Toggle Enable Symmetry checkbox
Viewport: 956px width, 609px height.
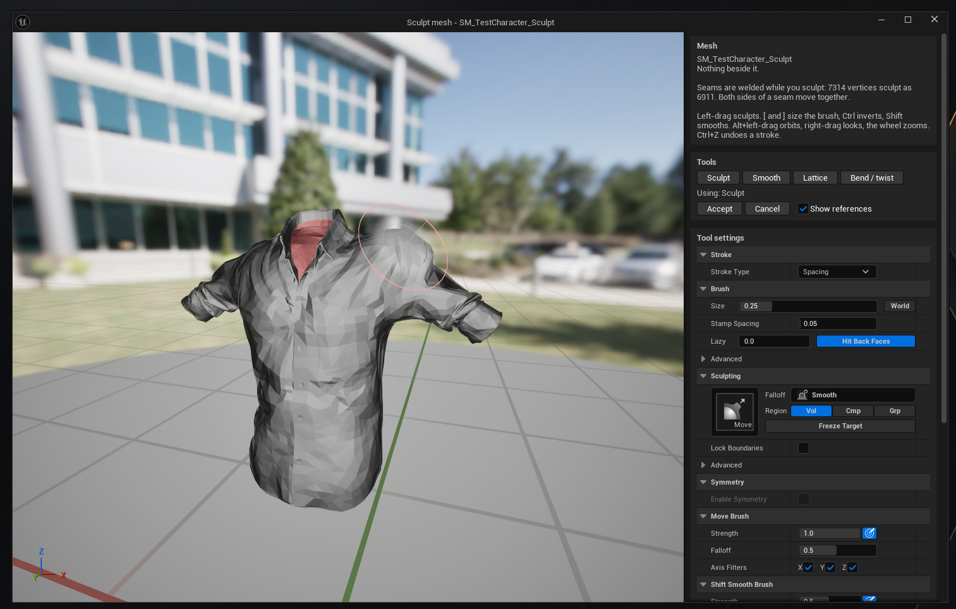pos(804,499)
